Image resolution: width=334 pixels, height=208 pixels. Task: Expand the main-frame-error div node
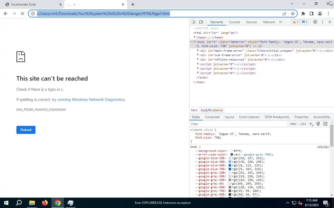click(x=198, y=50)
